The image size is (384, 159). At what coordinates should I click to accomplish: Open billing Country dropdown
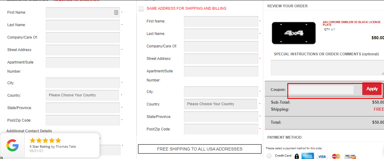pos(82,95)
